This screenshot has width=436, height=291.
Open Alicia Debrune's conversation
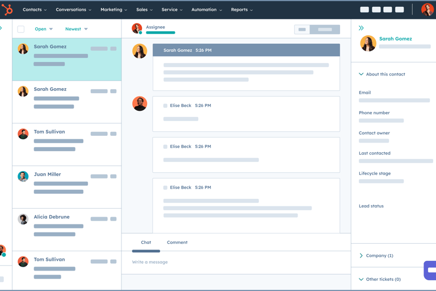(67, 230)
